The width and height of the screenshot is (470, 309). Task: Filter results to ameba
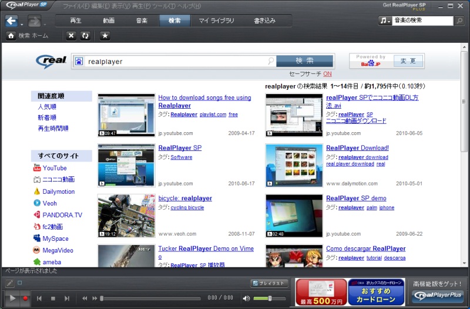52,262
